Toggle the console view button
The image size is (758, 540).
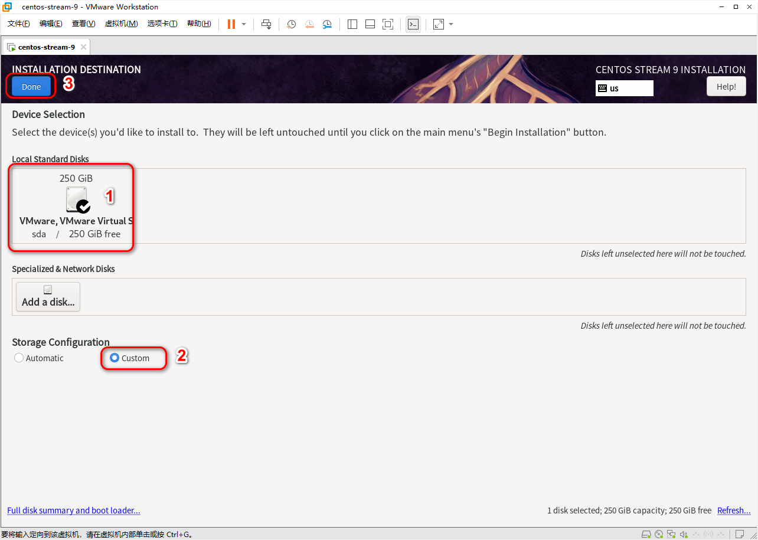(x=413, y=24)
